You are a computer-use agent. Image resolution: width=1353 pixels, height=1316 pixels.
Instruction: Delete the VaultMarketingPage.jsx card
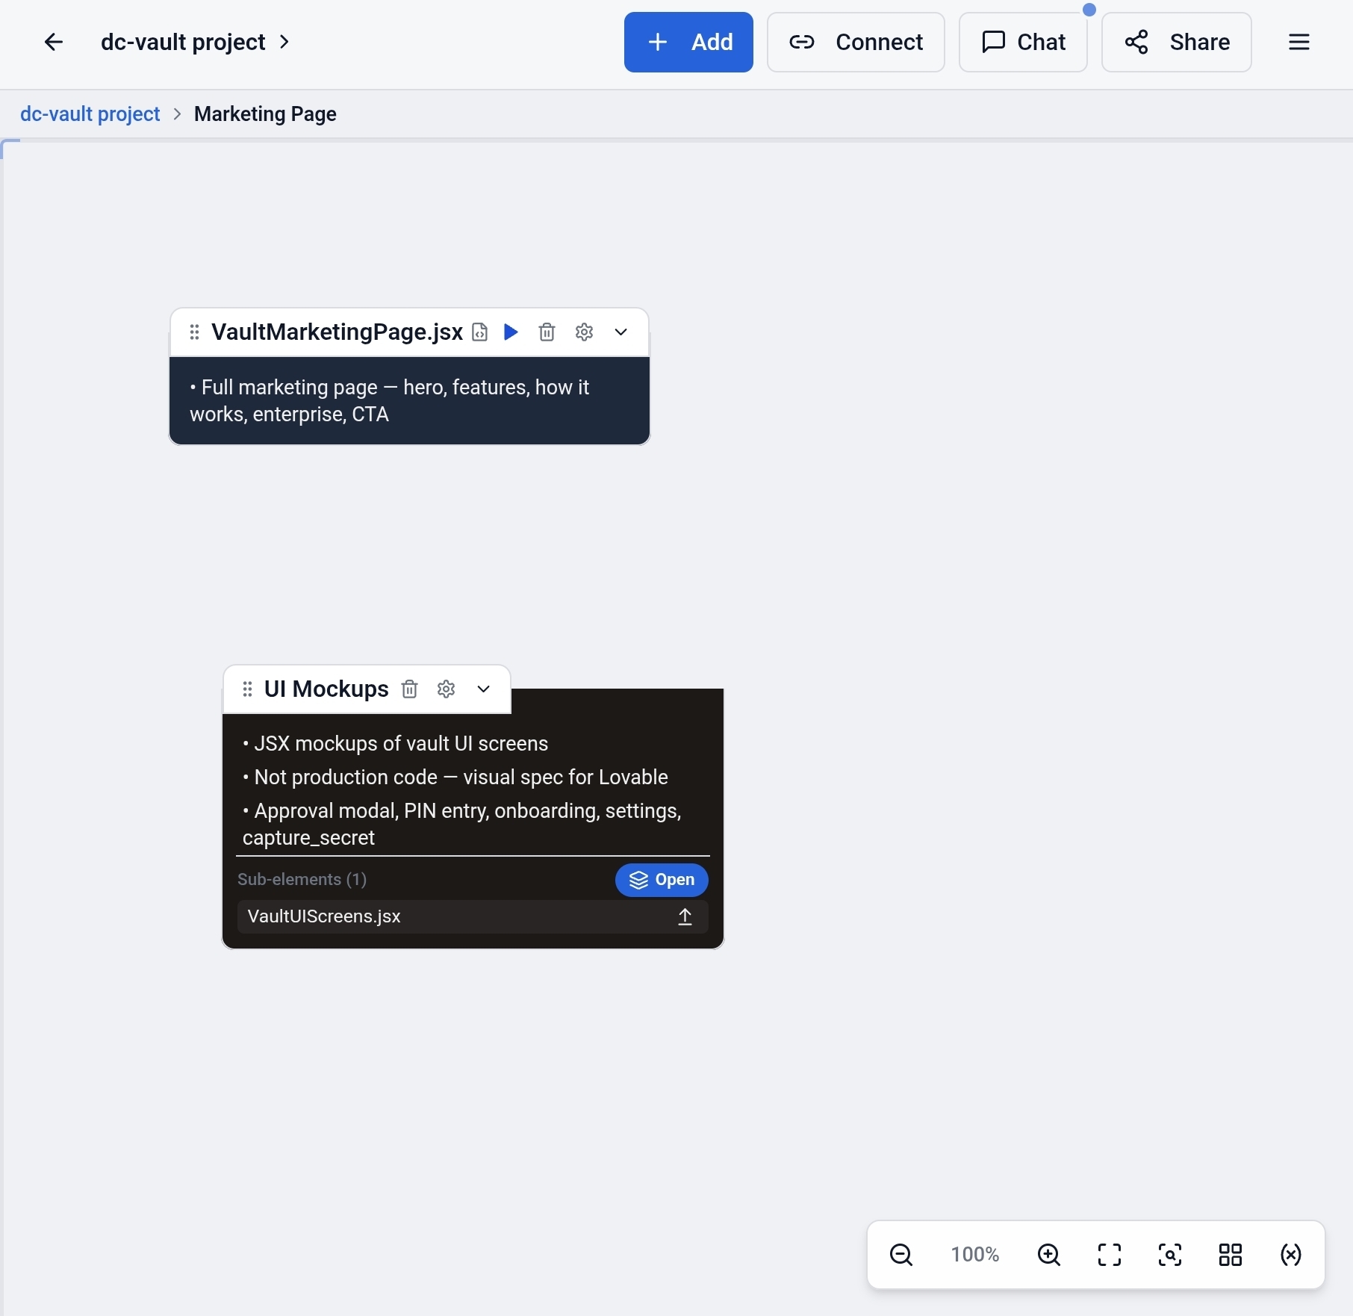(547, 332)
